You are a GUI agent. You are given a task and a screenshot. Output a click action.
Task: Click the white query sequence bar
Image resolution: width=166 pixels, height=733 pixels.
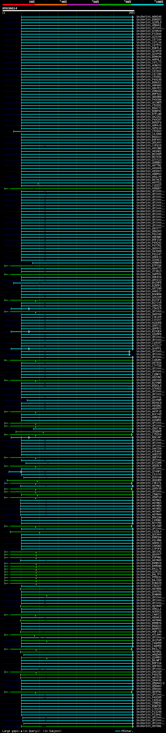click(68, 11)
